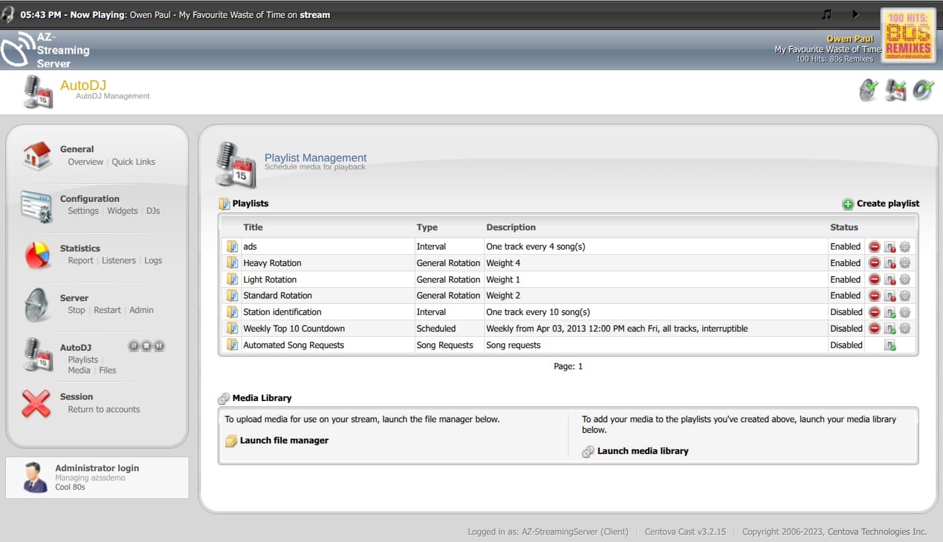943x542 pixels.
Task: Enable the Station identification playlist switch
Action: click(890, 312)
